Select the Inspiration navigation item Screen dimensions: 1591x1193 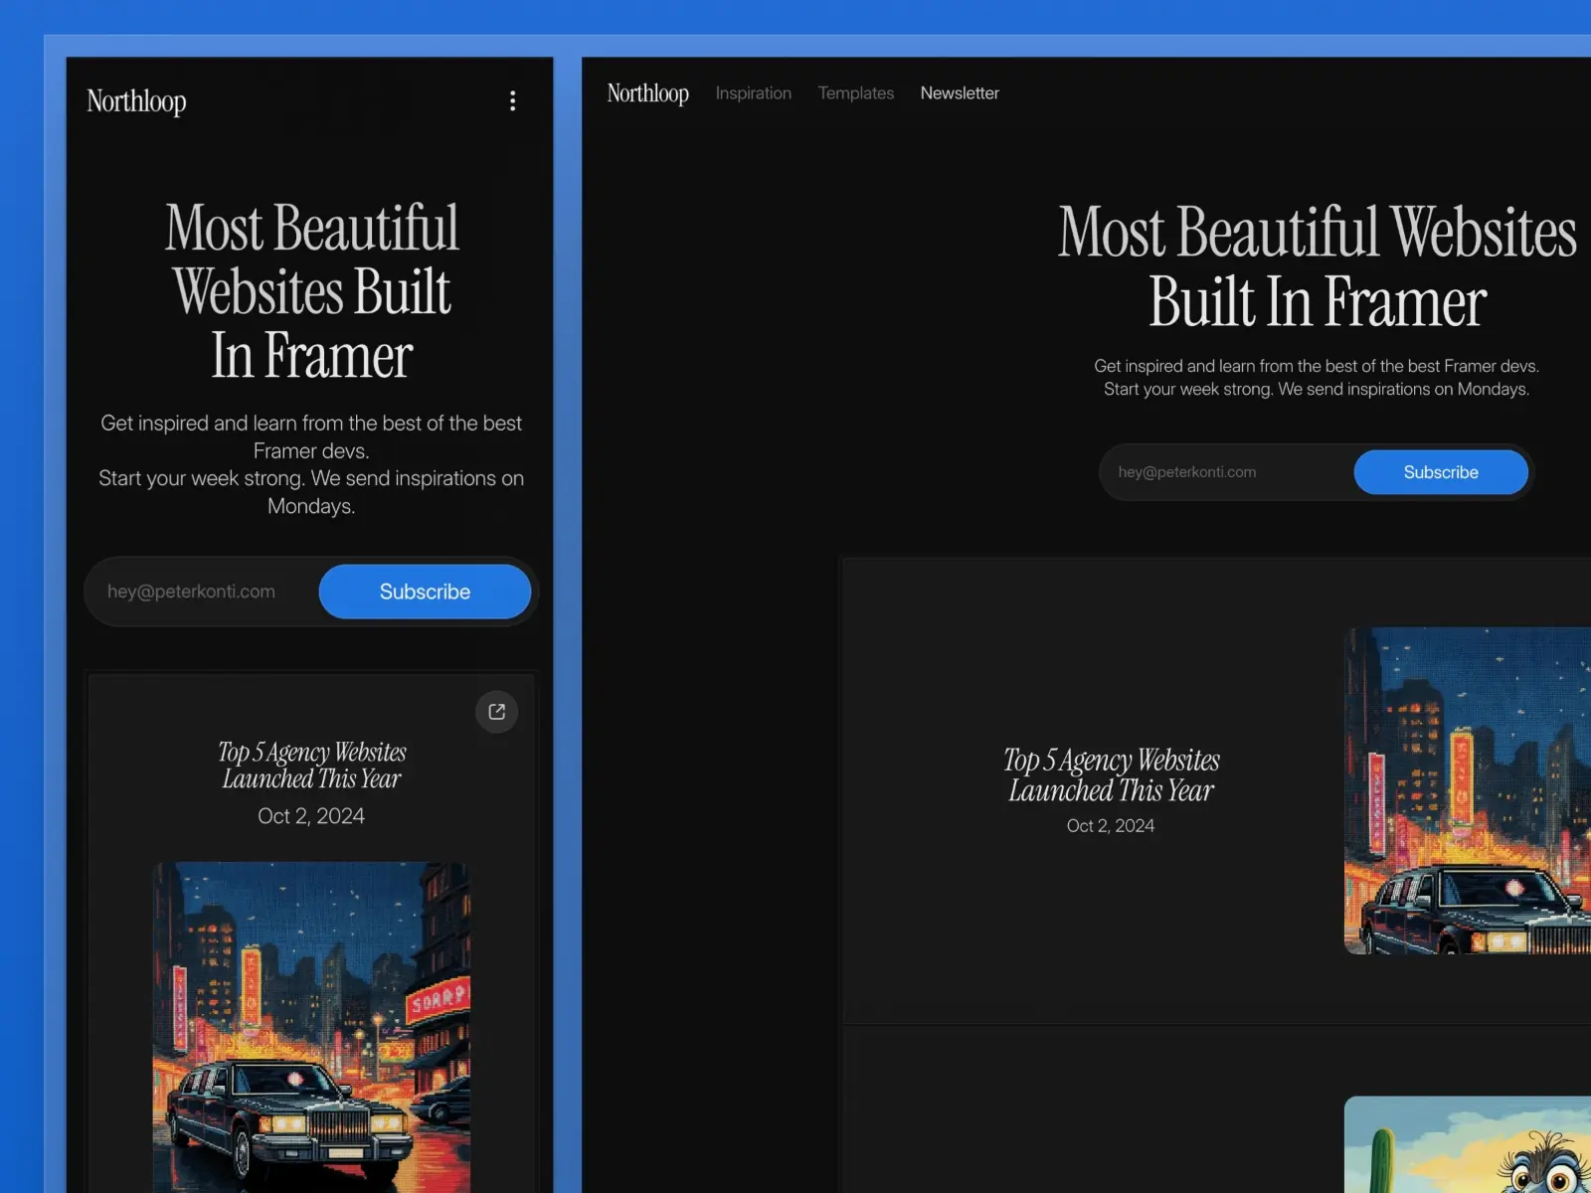click(x=753, y=92)
